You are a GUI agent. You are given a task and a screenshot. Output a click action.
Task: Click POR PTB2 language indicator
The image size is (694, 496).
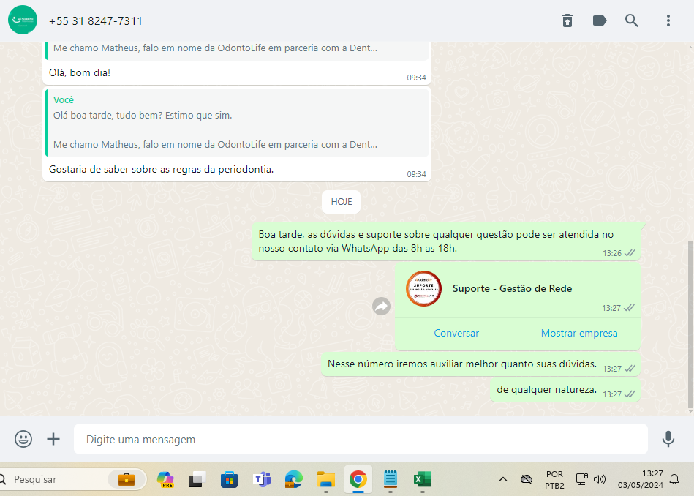(554, 480)
